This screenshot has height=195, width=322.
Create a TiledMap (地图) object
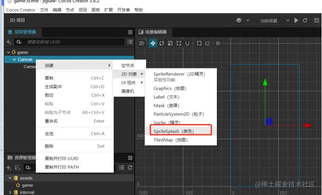coord(181,140)
